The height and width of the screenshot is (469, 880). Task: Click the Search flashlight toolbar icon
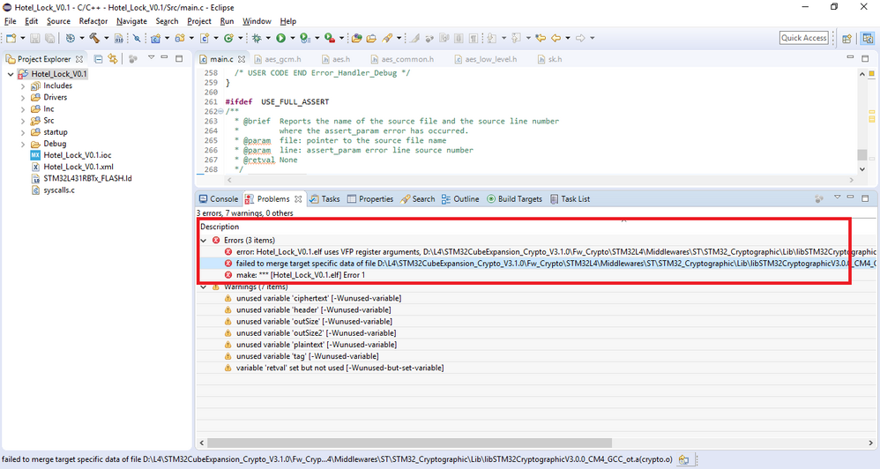[x=387, y=38]
